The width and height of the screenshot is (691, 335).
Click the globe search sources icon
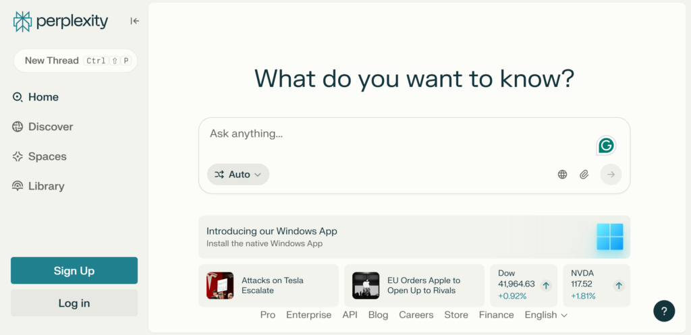(562, 175)
